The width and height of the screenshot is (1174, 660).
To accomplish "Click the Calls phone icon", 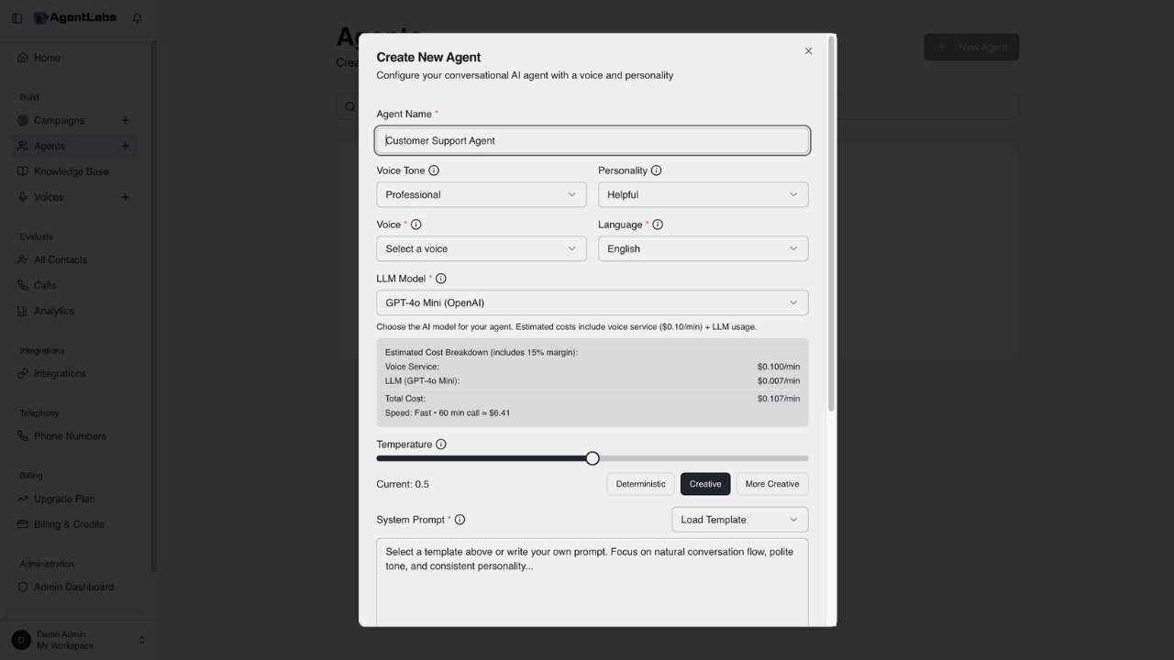I will pos(23,285).
